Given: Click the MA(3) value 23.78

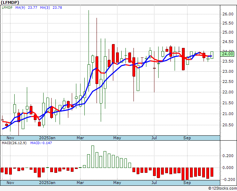Looking at the screenshot, I should click(x=57, y=8).
